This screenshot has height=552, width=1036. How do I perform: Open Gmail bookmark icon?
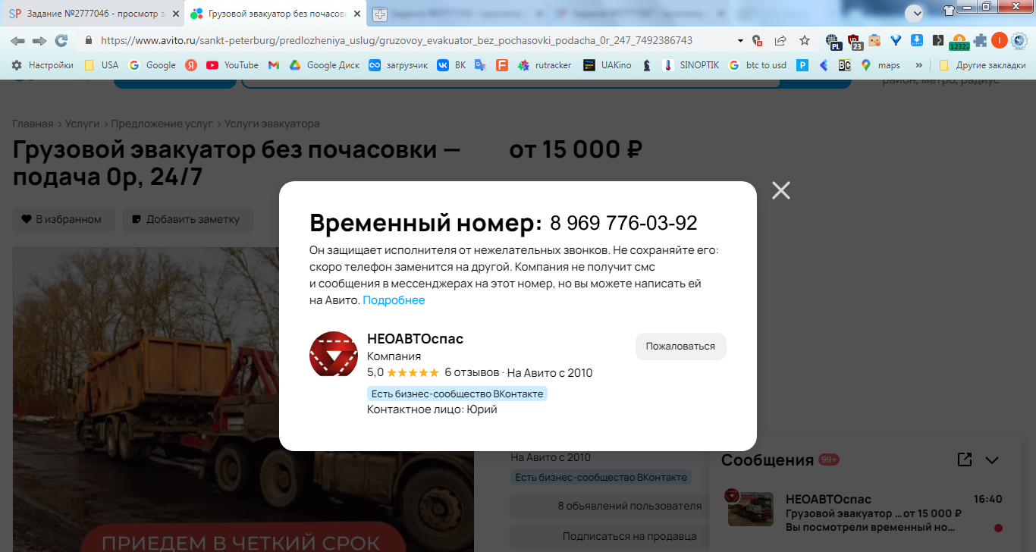click(x=274, y=65)
